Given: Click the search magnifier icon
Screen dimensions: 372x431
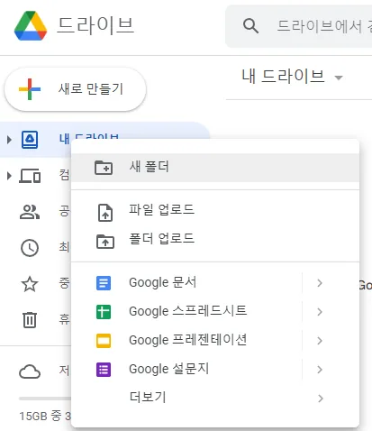Looking at the screenshot, I should click(x=250, y=26).
